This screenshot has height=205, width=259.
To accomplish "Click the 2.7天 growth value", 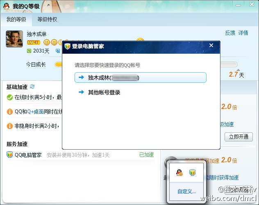I will (x=236, y=75).
